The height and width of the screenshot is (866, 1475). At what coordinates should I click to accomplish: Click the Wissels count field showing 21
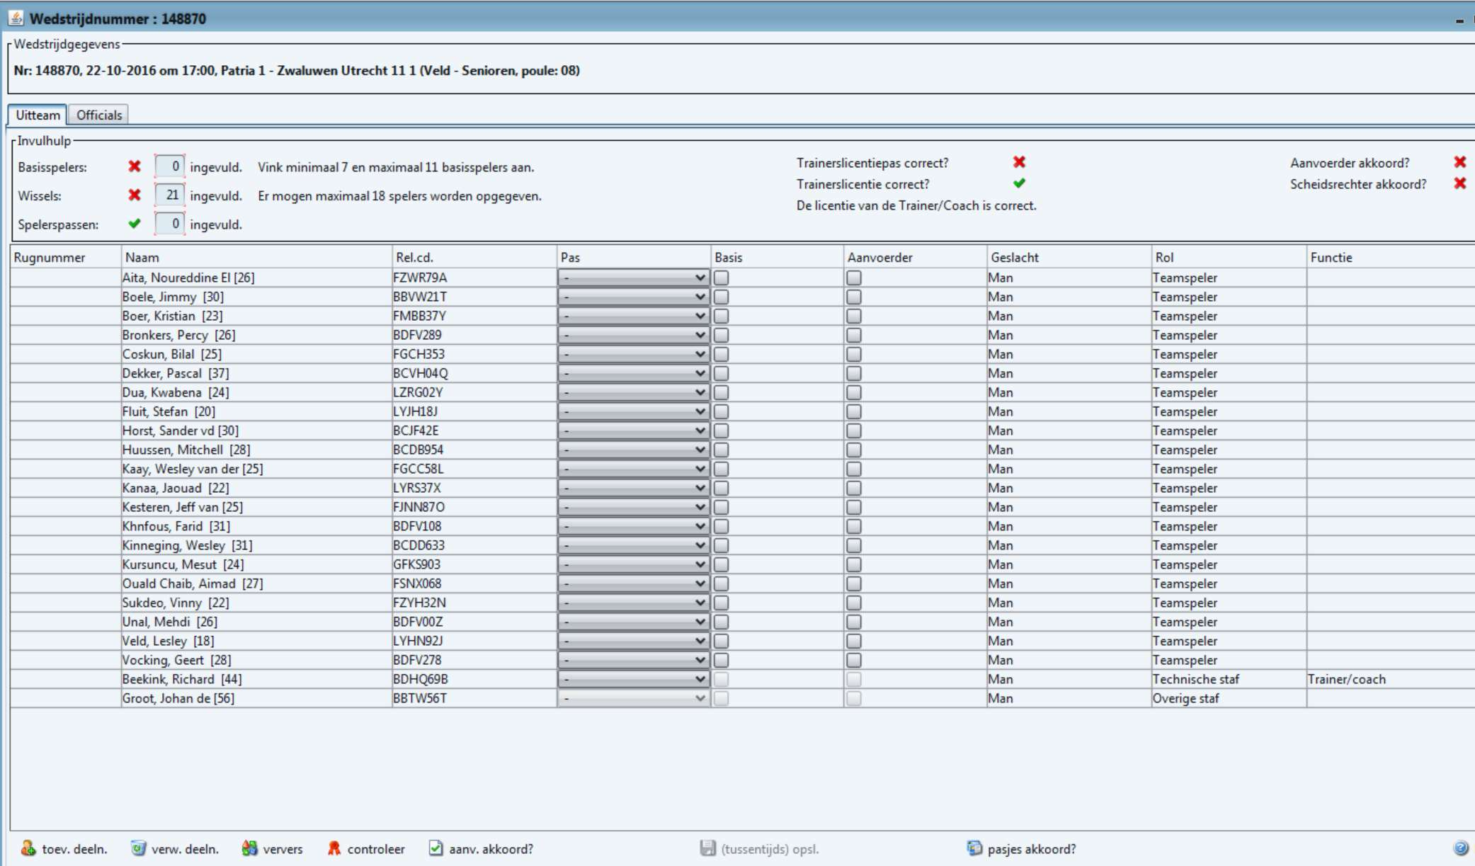170,195
